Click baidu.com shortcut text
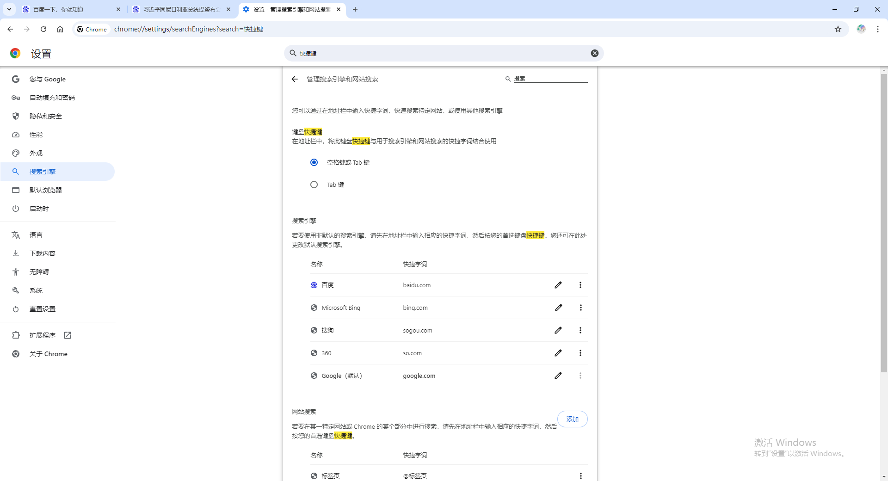The height and width of the screenshot is (481, 888). point(417,285)
